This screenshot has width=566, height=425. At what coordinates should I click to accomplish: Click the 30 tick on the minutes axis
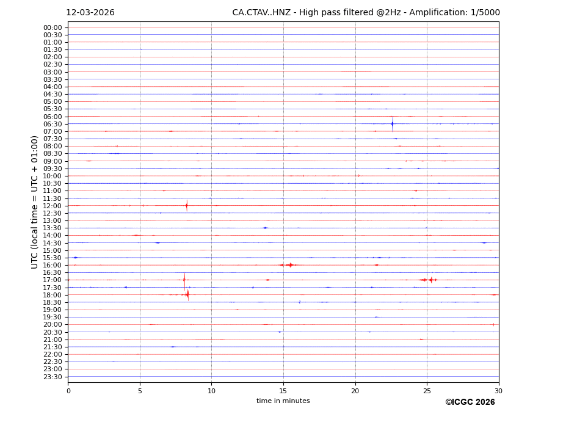tap(498, 391)
